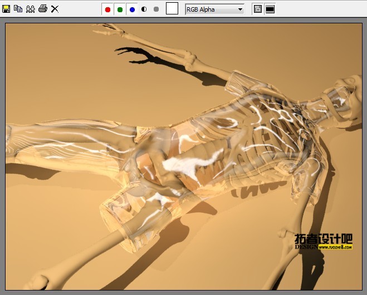
Task: Click the dropdown arrow beside RGB Alpha
Action: point(240,9)
